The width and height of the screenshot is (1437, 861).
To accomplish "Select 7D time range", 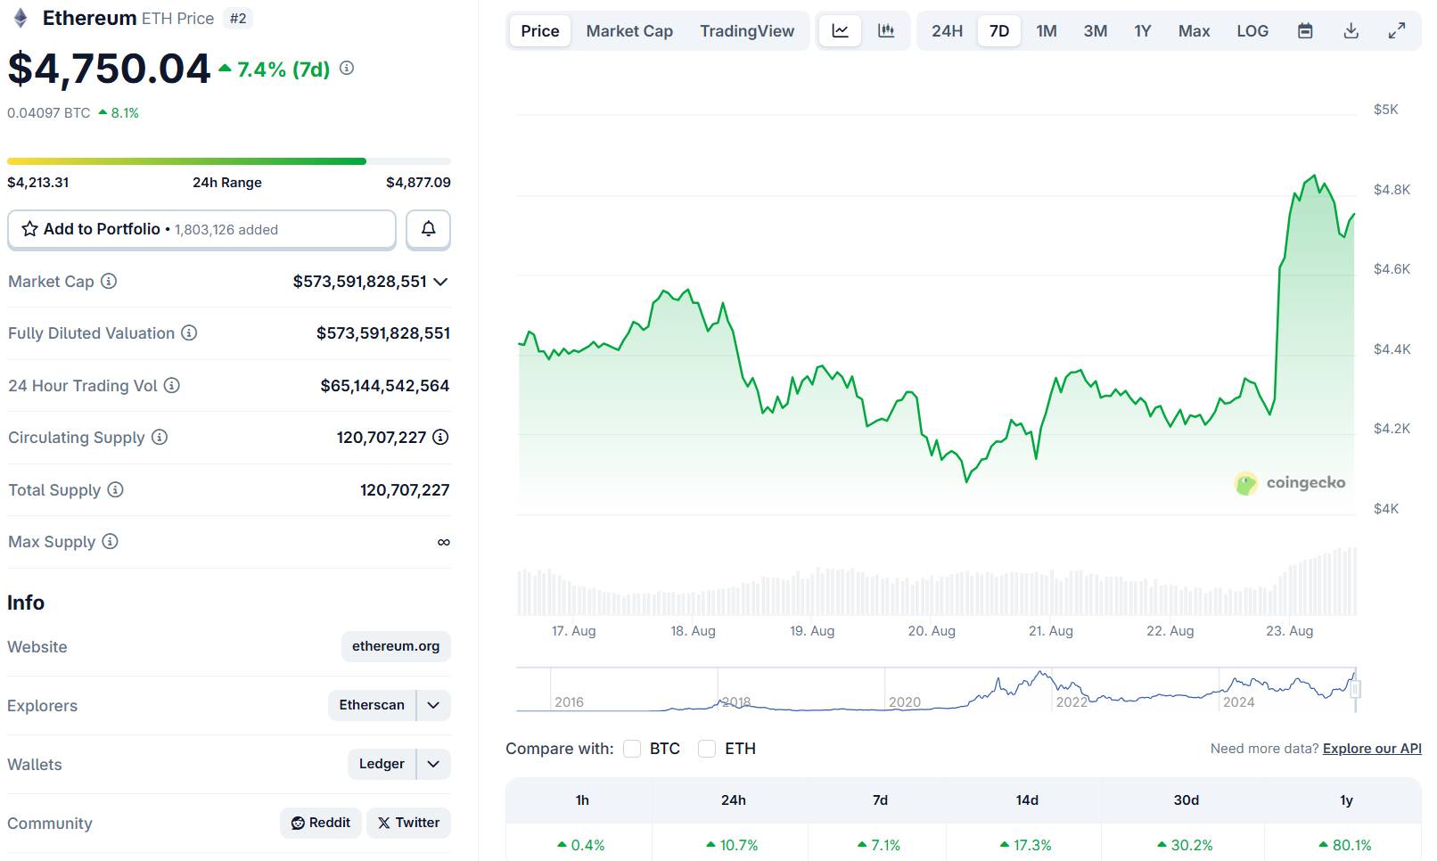I will click(x=999, y=31).
